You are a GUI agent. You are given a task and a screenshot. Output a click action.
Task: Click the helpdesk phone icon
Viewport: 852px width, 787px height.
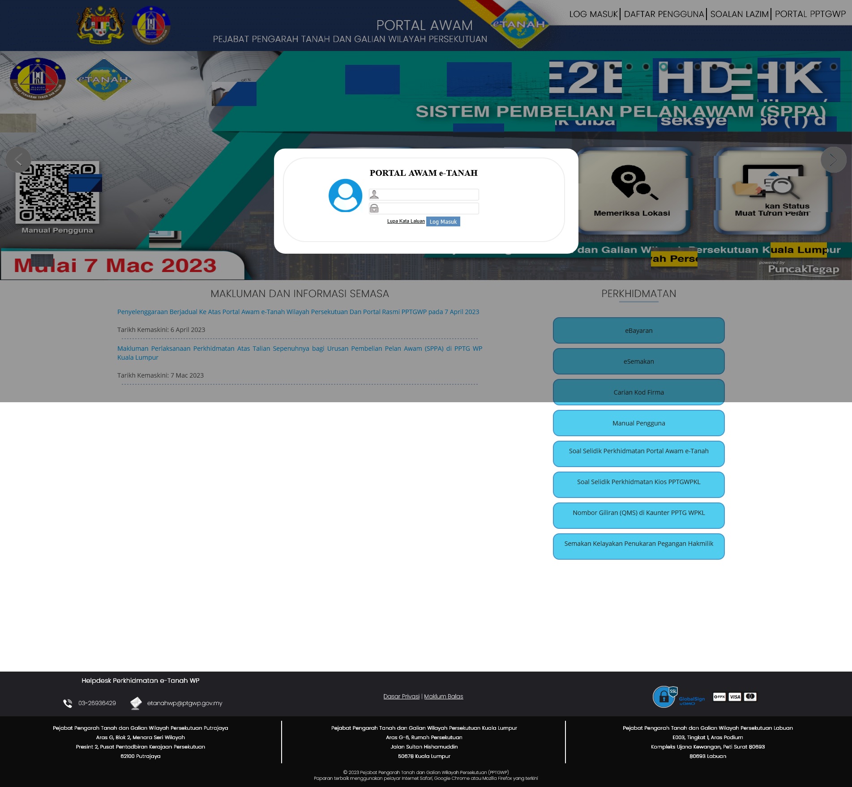click(x=68, y=703)
